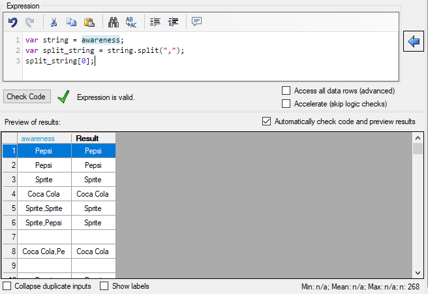The width and height of the screenshot is (428, 294).
Task: Click Result cell 'Coca Cola' in row 4
Action: click(x=94, y=194)
